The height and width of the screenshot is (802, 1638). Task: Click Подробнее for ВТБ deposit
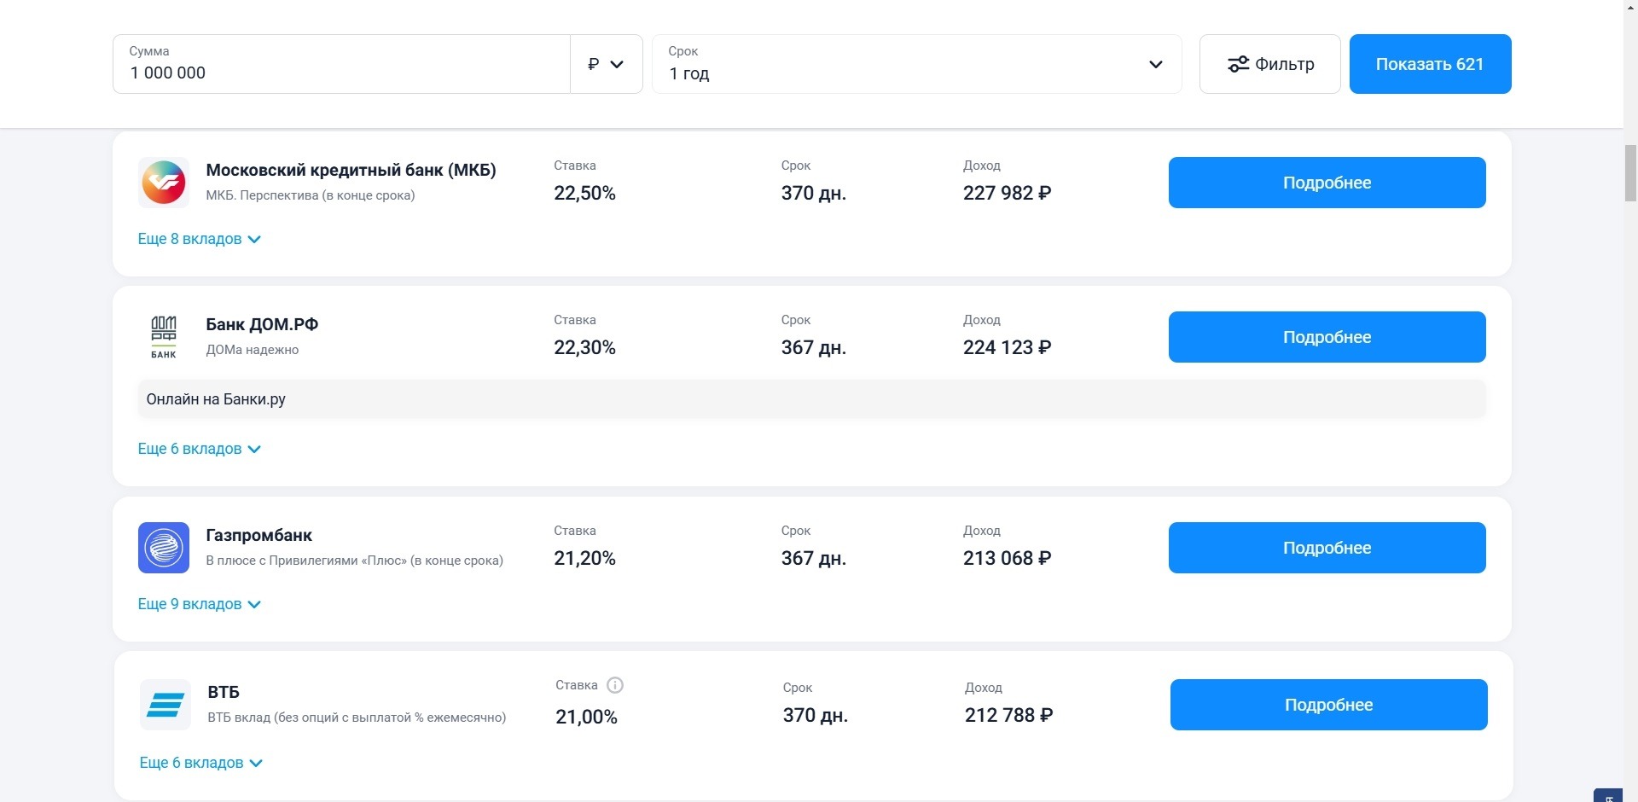[x=1329, y=705]
